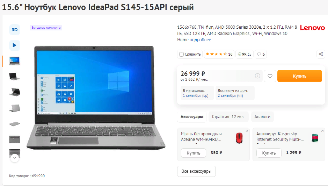Play the product video
The width and height of the screenshot is (328, 186).
coord(14,45)
